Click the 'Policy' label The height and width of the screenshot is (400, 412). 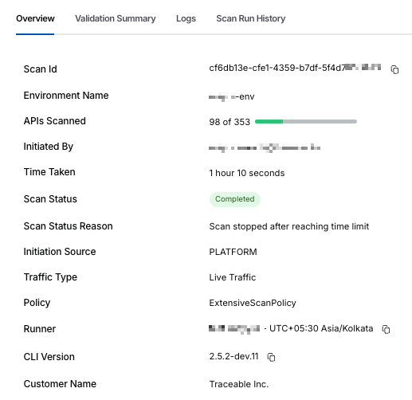[37, 303]
